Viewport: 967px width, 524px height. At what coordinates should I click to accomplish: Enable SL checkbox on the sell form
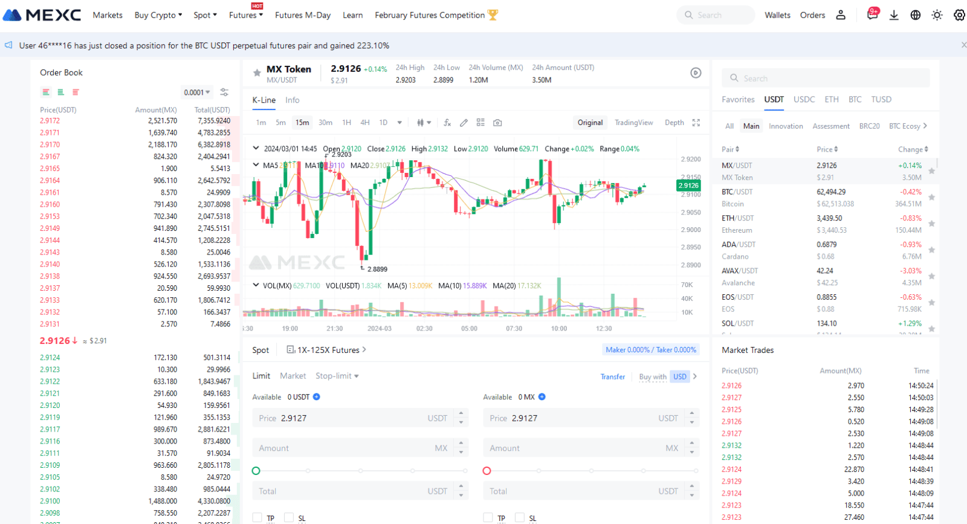(520, 518)
